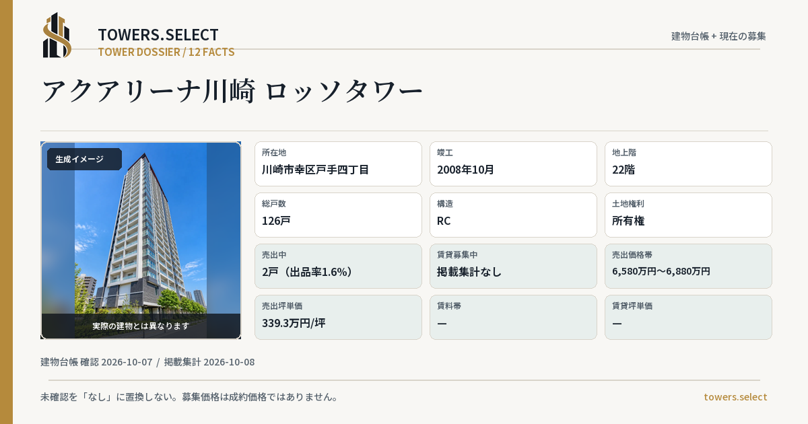The height and width of the screenshot is (424, 808).
Task: Click the 建物台帳 + 現在の募集 header label
Action: coord(718,36)
